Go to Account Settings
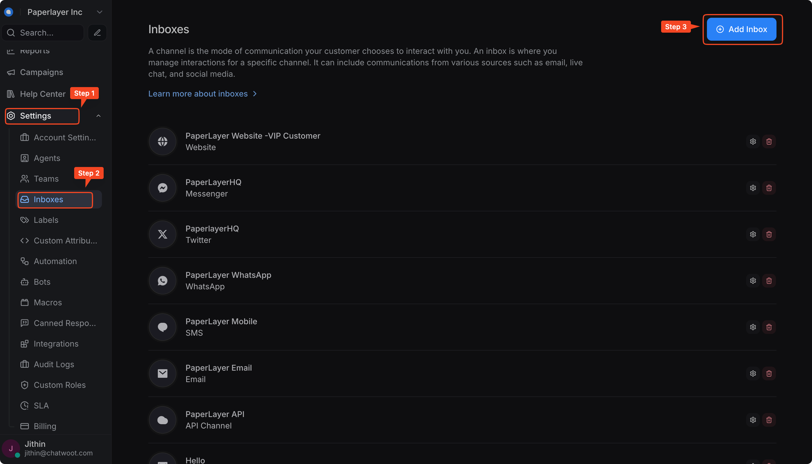The width and height of the screenshot is (812, 464). (58, 138)
